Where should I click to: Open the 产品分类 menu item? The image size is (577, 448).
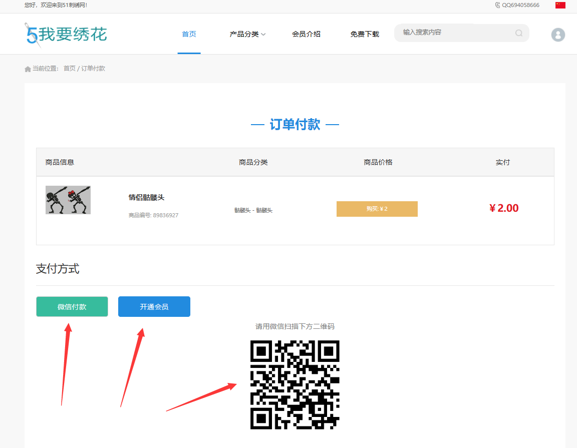point(244,34)
